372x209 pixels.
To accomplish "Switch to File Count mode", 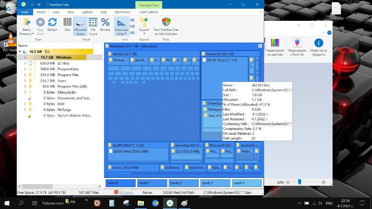I will tap(93, 26).
